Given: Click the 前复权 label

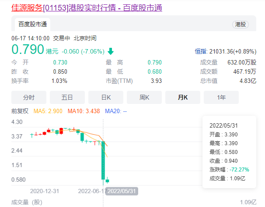Looking at the screenshot, I should coord(20,111).
